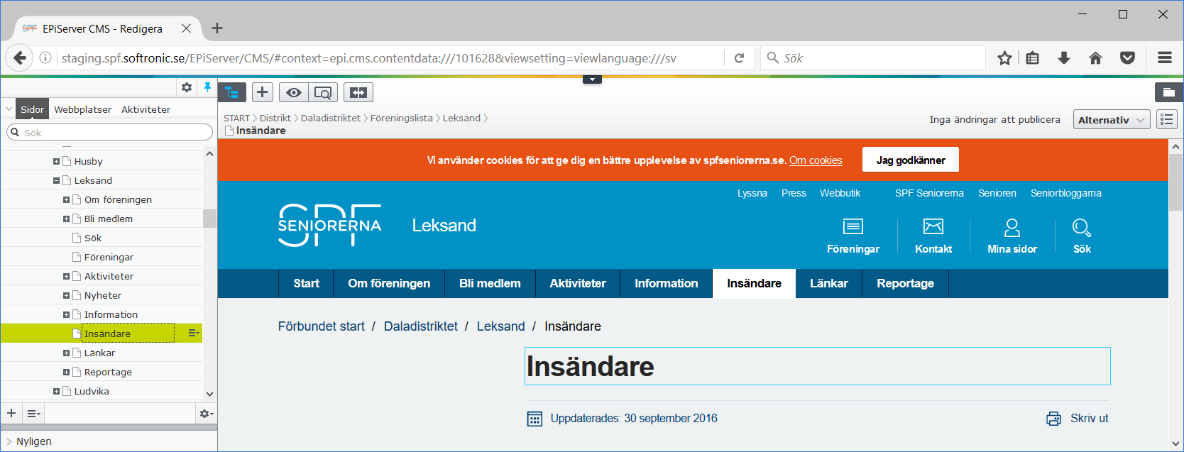Click the Sök magnifier in the site header
This screenshot has height=452, width=1184.
1082,227
